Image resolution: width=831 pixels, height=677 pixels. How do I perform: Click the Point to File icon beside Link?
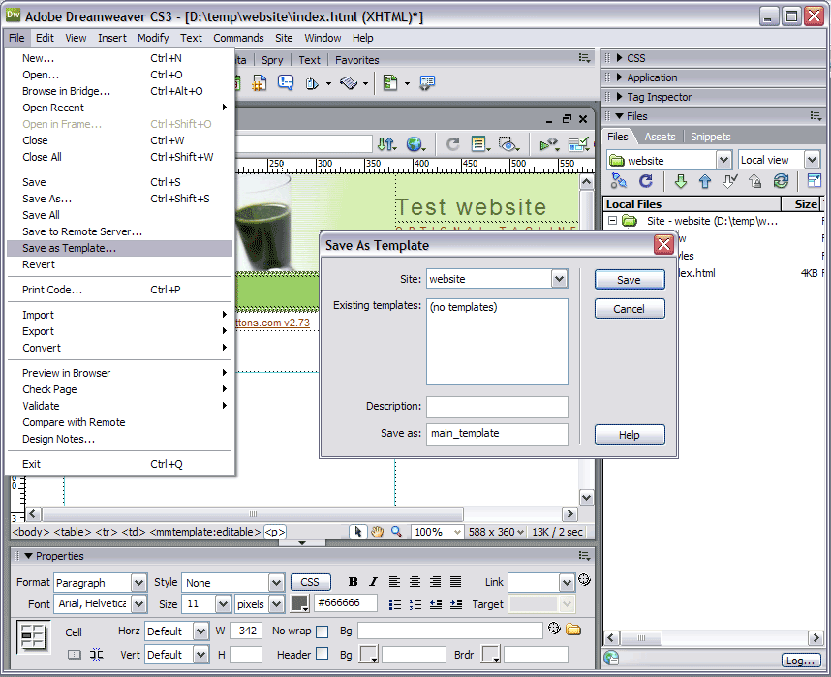coord(585,580)
